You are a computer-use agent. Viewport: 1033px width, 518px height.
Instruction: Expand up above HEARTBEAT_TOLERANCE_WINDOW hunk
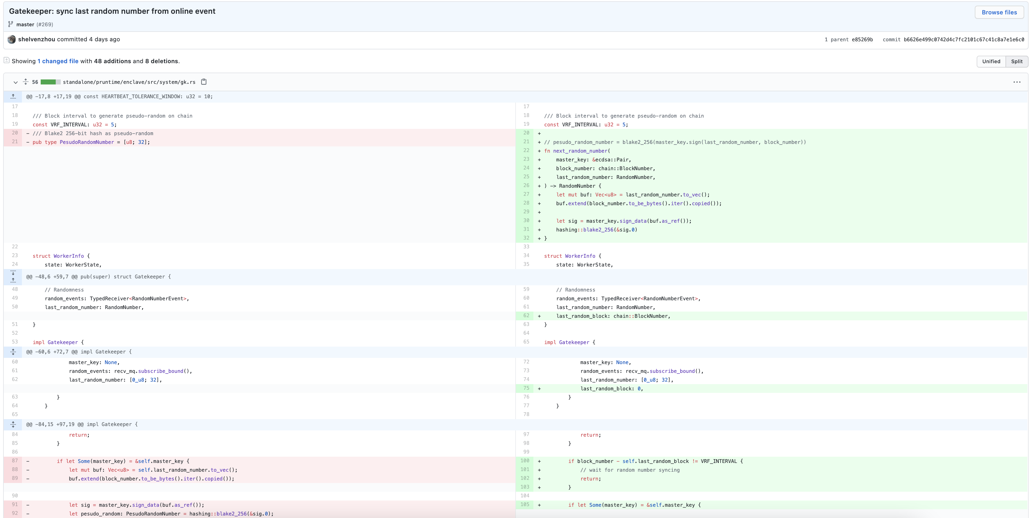[13, 97]
